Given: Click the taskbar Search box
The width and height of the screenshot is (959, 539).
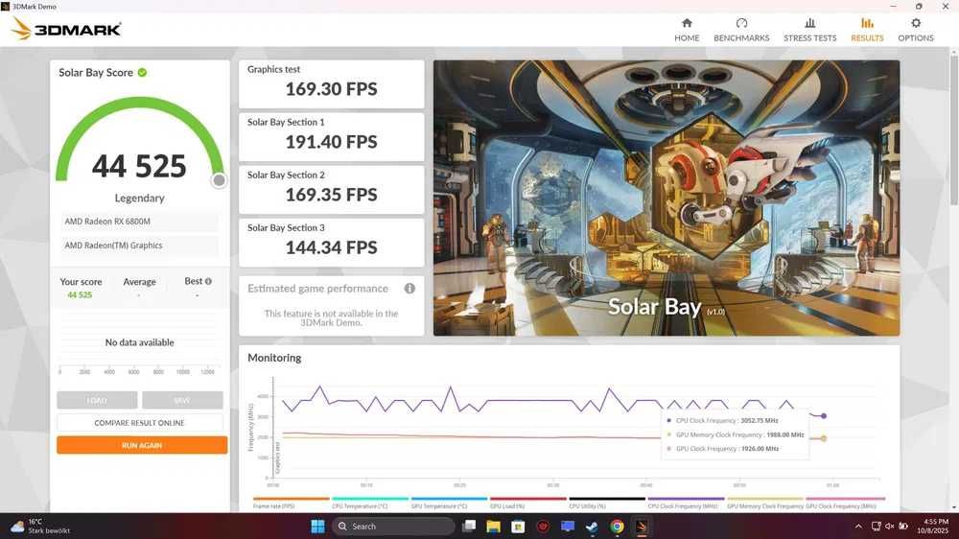Looking at the screenshot, I should pyautogui.click(x=393, y=527).
